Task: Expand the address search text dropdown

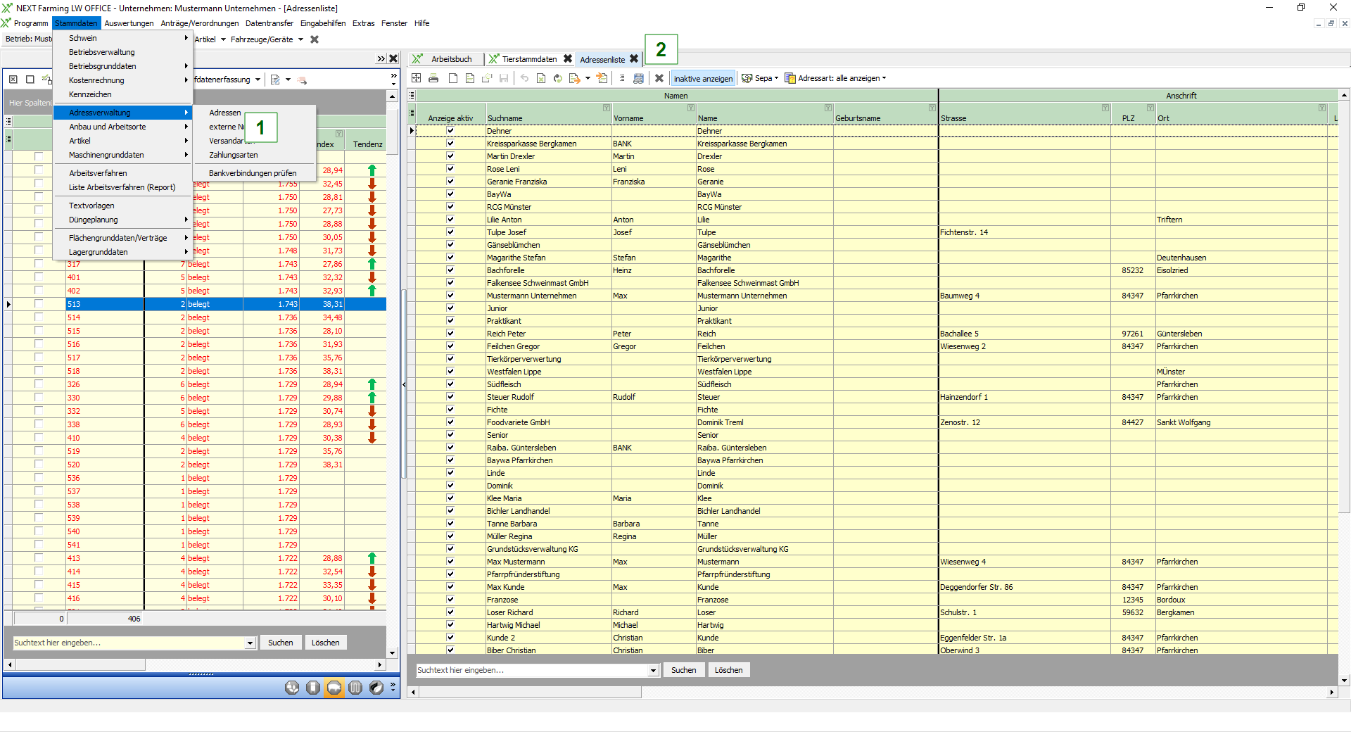Action: (653, 671)
